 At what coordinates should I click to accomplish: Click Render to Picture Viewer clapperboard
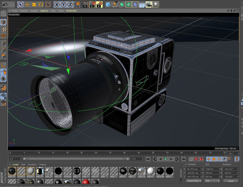tap(92, 5)
